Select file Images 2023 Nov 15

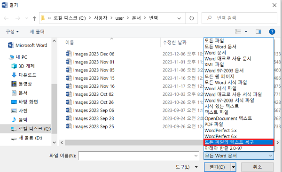tap(90, 78)
